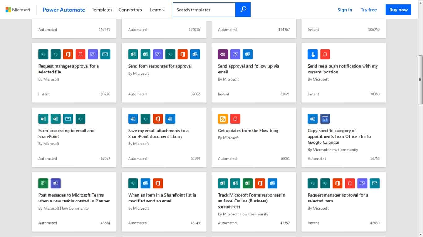The image size is (423, 237).
Task: Click the magnifier search button
Action: tap(243, 10)
